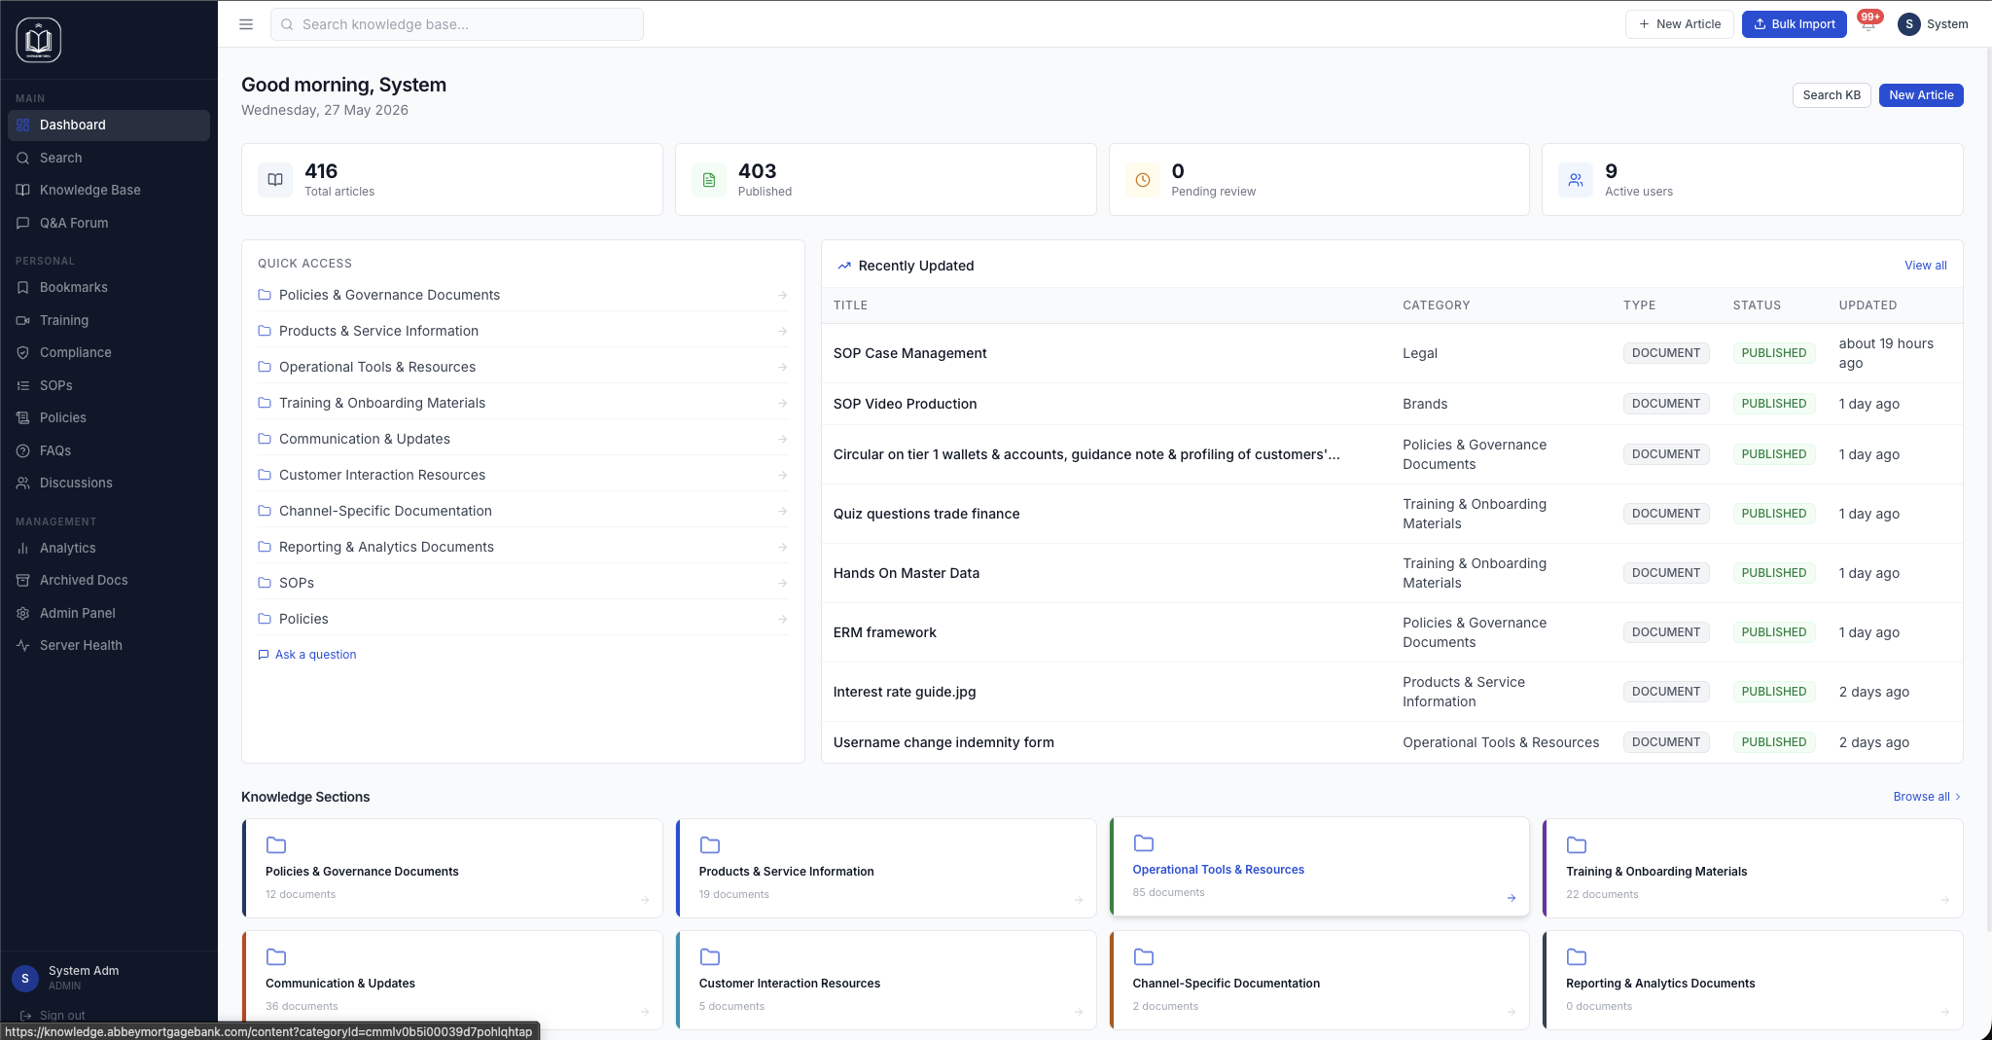Image resolution: width=1992 pixels, height=1040 pixels.
Task: Open the Operational Tools & Resources section card arrow
Action: pos(1512,898)
